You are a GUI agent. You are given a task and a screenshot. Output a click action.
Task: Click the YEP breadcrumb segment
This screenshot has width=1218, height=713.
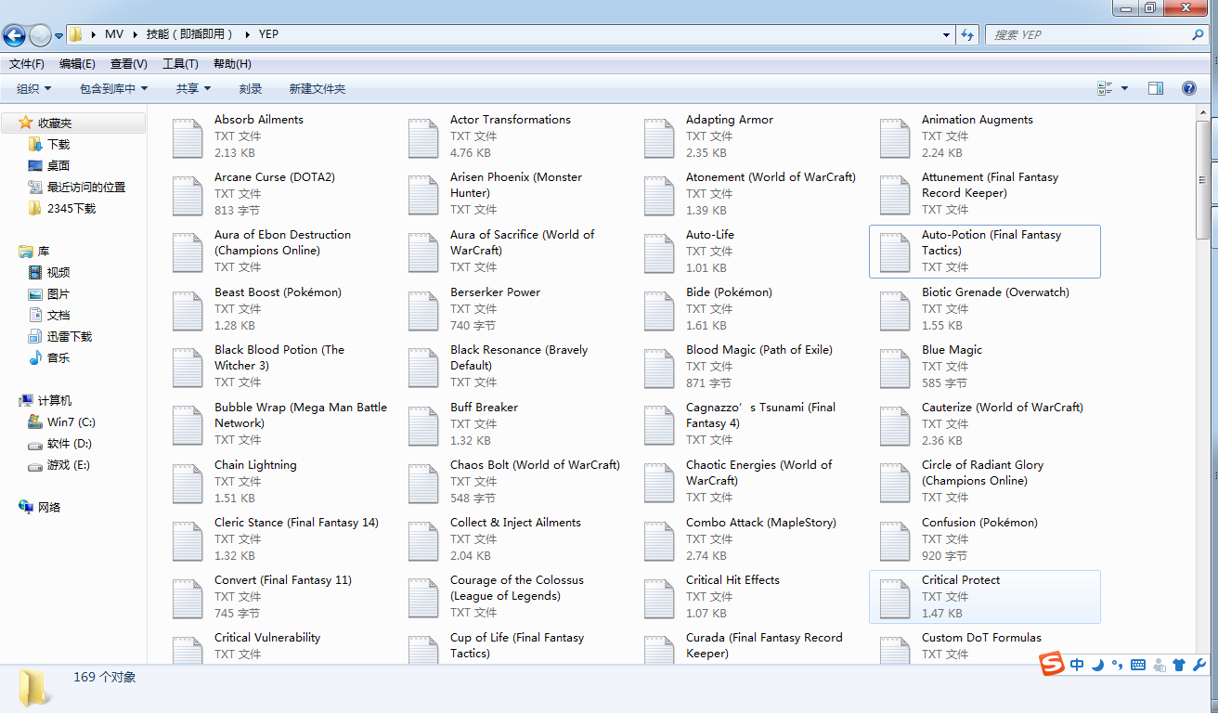pyautogui.click(x=268, y=34)
